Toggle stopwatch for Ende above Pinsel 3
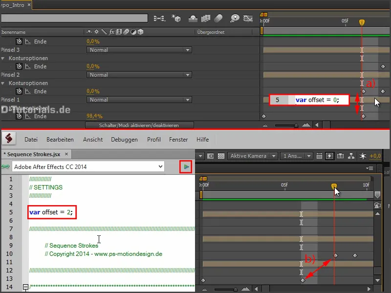The image size is (391, 293). [x=19, y=42]
